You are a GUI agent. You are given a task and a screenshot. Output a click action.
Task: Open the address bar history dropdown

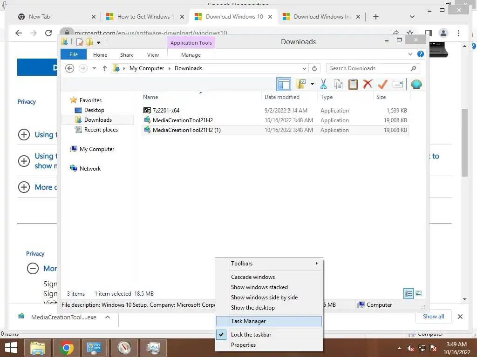tap(304, 68)
